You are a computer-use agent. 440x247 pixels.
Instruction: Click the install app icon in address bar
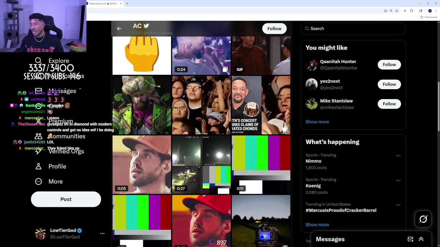pyautogui.click(x=386, y=11)
